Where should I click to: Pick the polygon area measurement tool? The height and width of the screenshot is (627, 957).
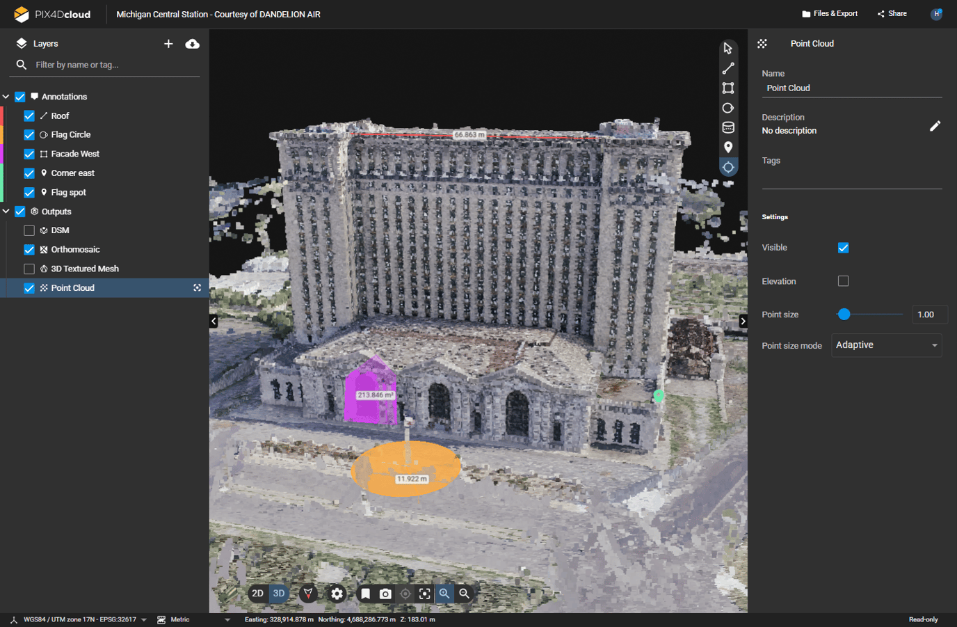click(727, 88)
